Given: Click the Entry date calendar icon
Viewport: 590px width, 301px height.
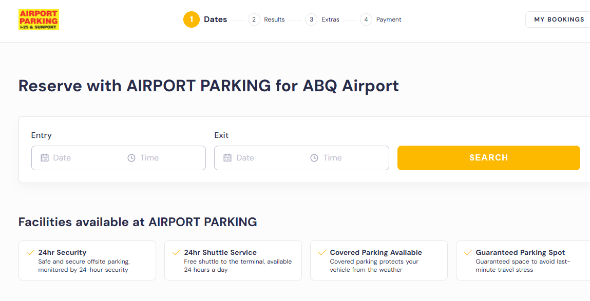Looking at the screenshot, I should coord(45,158).
